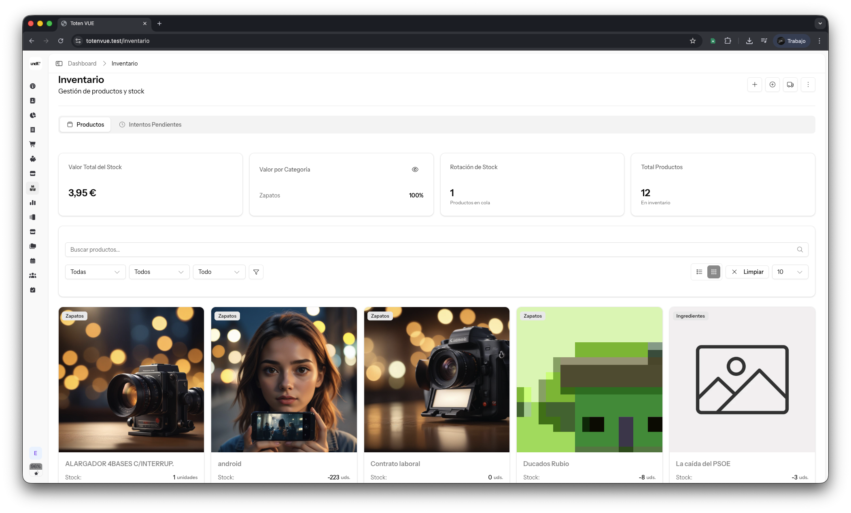Go back in browser history
This screenshot has width=851, height=513.
(32, 41)
